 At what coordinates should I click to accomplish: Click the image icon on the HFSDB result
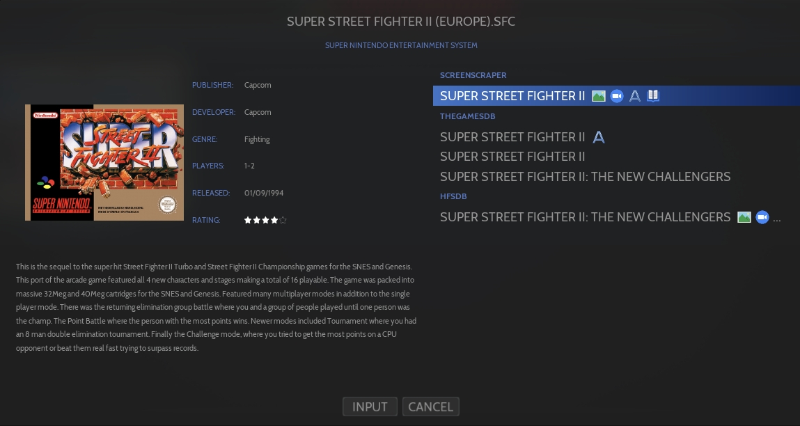tap(744, 217)
